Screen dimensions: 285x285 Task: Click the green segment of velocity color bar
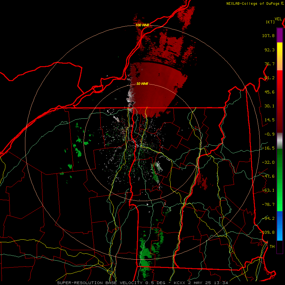tap(280, 180)
